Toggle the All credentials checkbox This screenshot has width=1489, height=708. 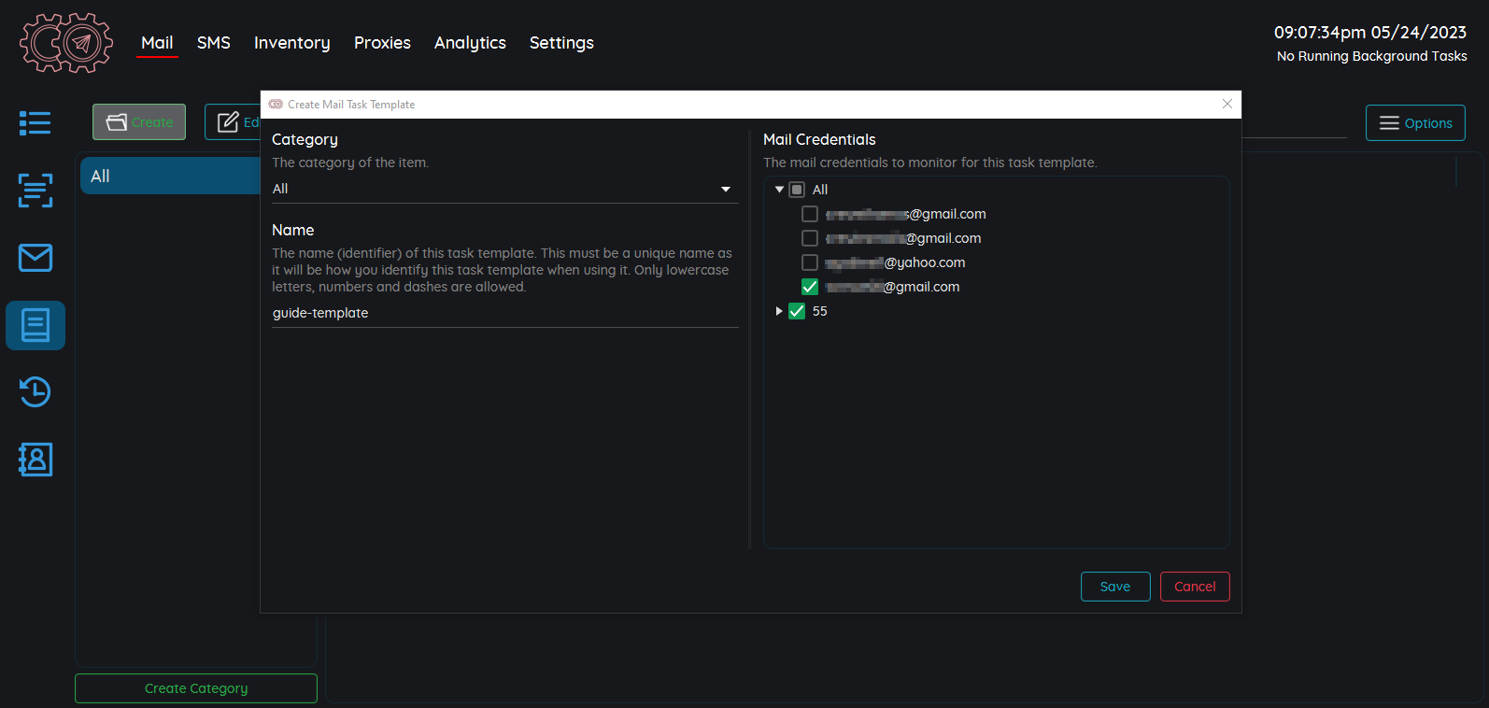pyautogui.click(x=797, y=190)
